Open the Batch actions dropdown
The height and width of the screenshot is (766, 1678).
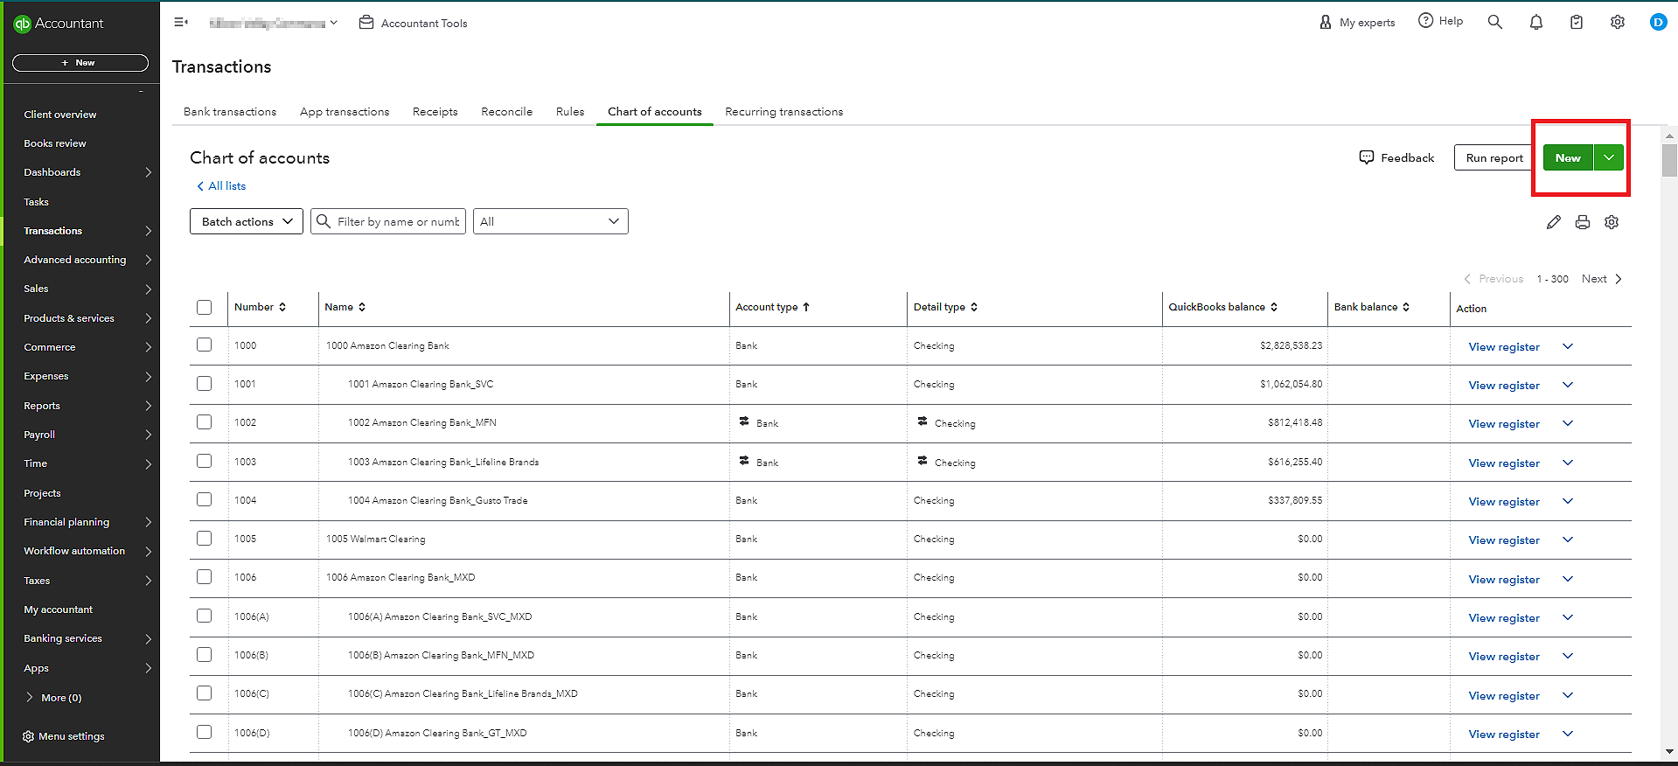(x=247, y=221)
